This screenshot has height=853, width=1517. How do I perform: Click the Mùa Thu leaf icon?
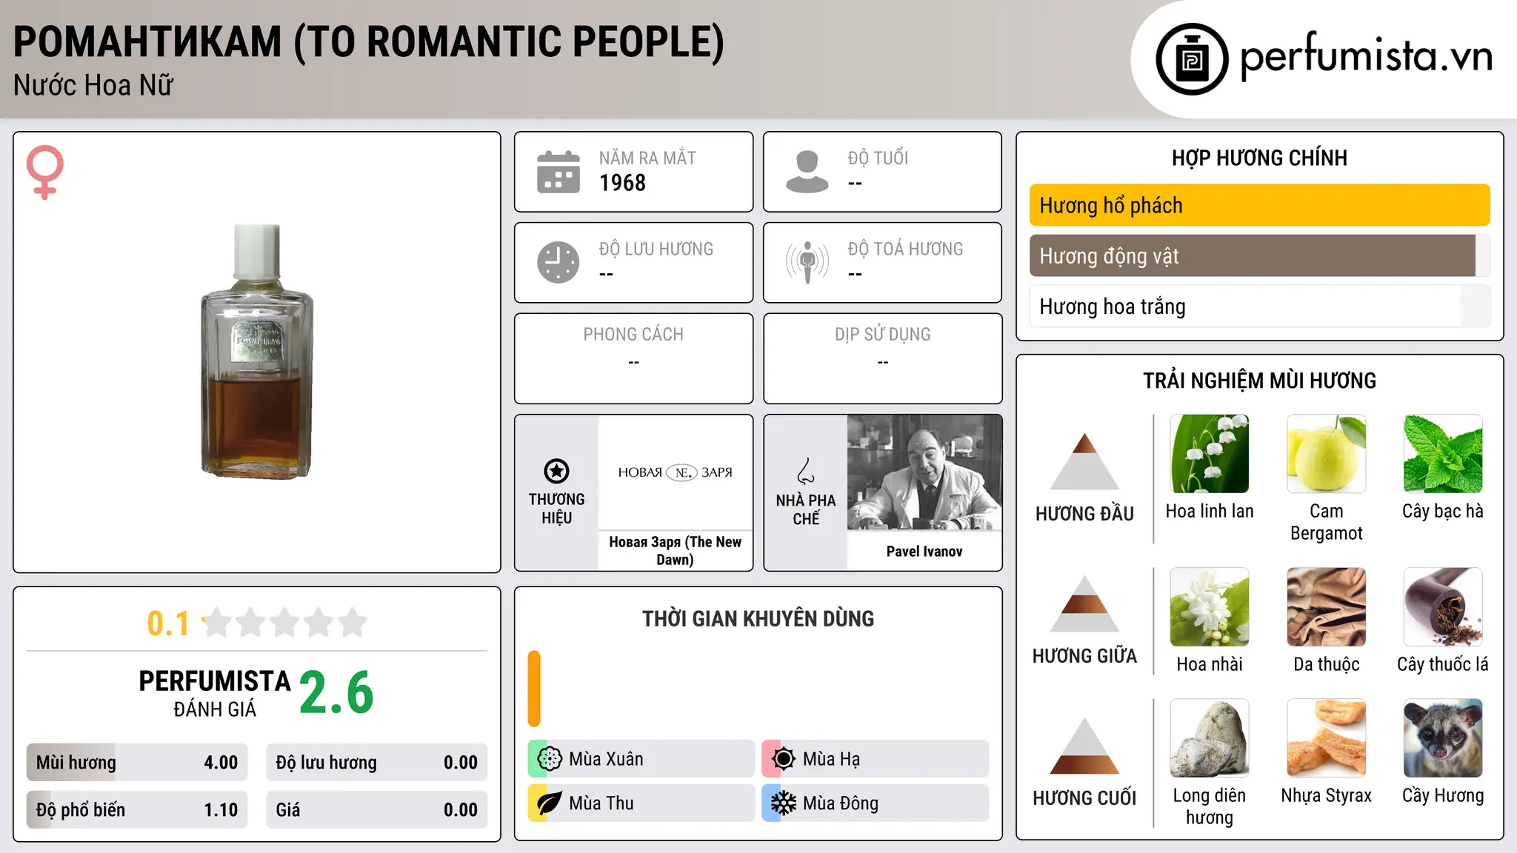pyautogui.click(x=550, y=803)
